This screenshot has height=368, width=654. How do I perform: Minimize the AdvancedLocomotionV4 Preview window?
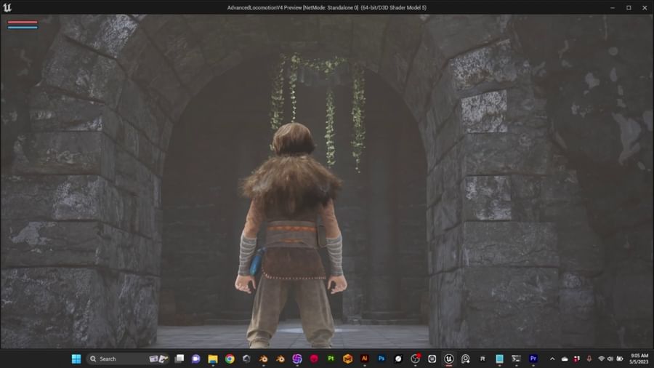[613, 7]
